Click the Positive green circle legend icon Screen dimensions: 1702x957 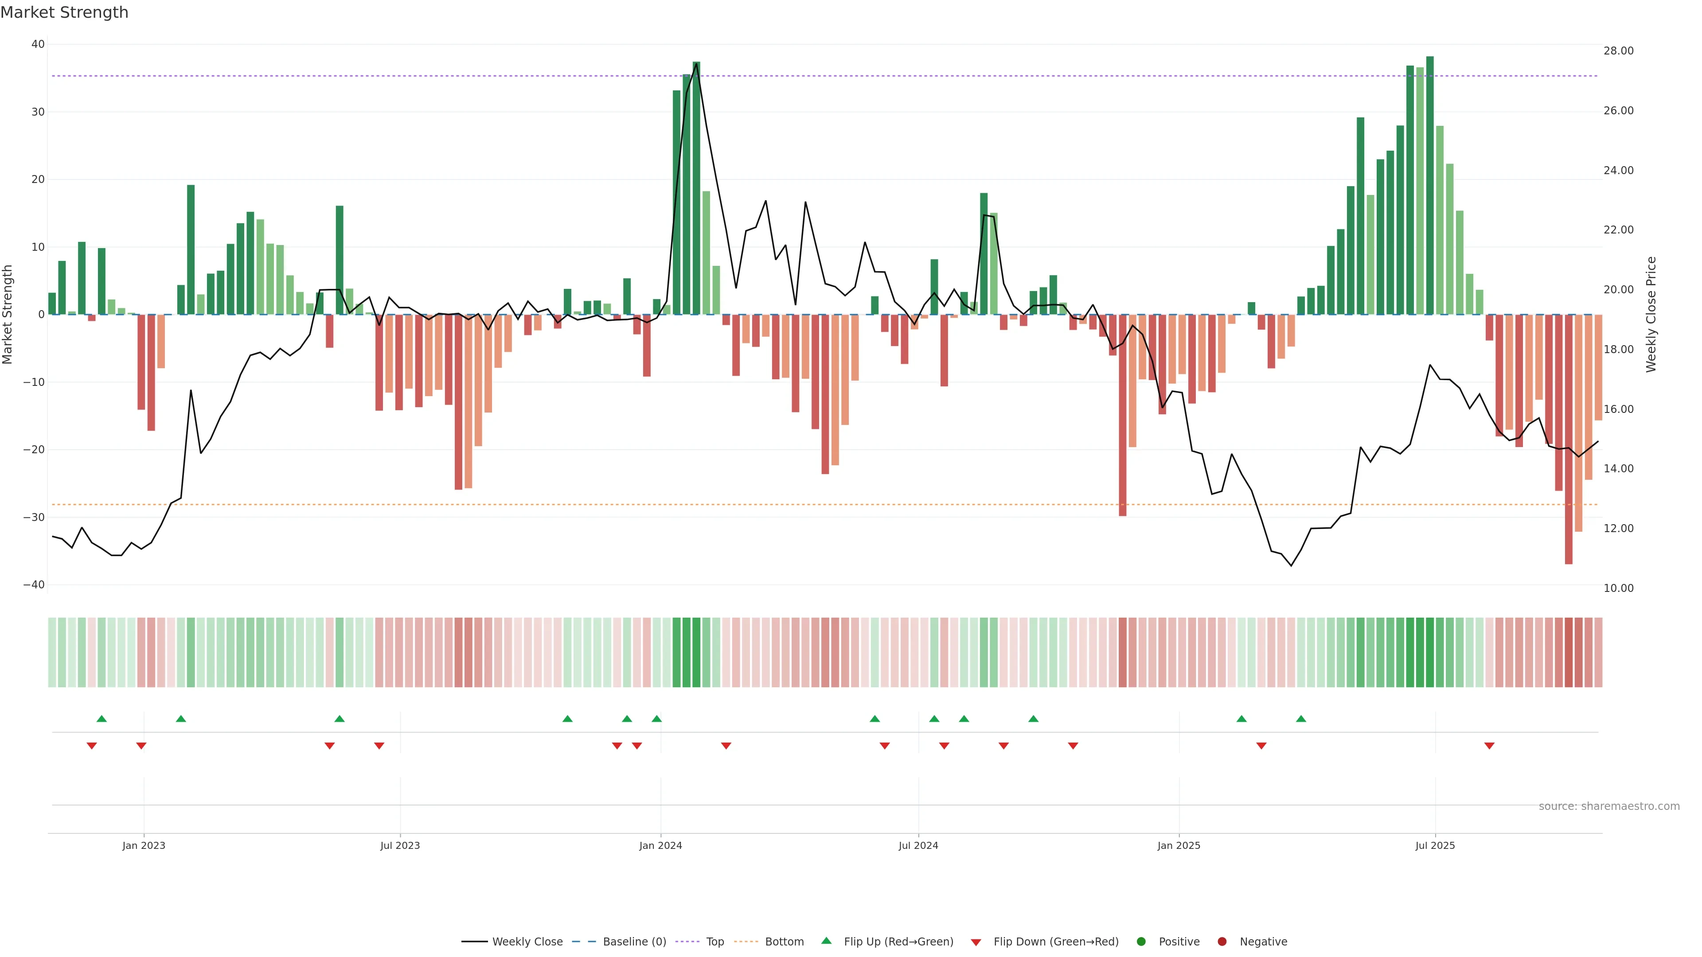(1141, 942)
